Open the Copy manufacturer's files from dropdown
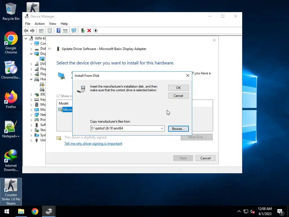The height and width of the screenshot is (217, 289). 162,129
